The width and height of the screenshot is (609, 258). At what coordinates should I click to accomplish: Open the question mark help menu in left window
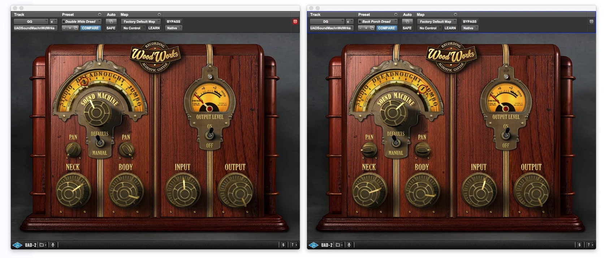(x=294, y=245)
